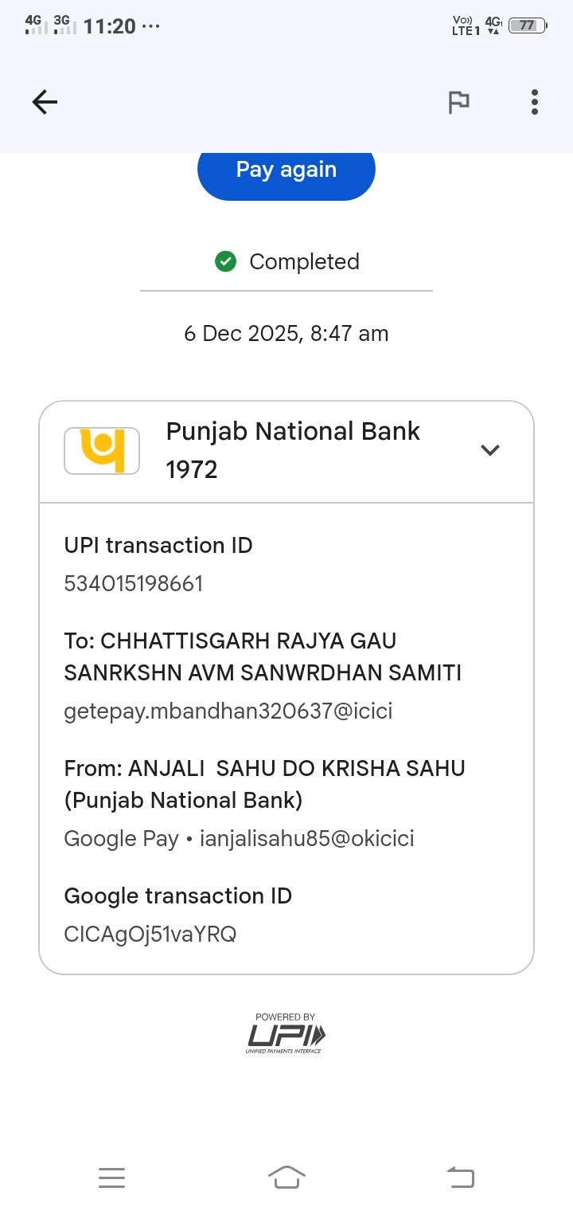This screenshot has height=1211, width=573.
Task: Open recent apps with navigation menu icon
Action: pos(111,1178)
